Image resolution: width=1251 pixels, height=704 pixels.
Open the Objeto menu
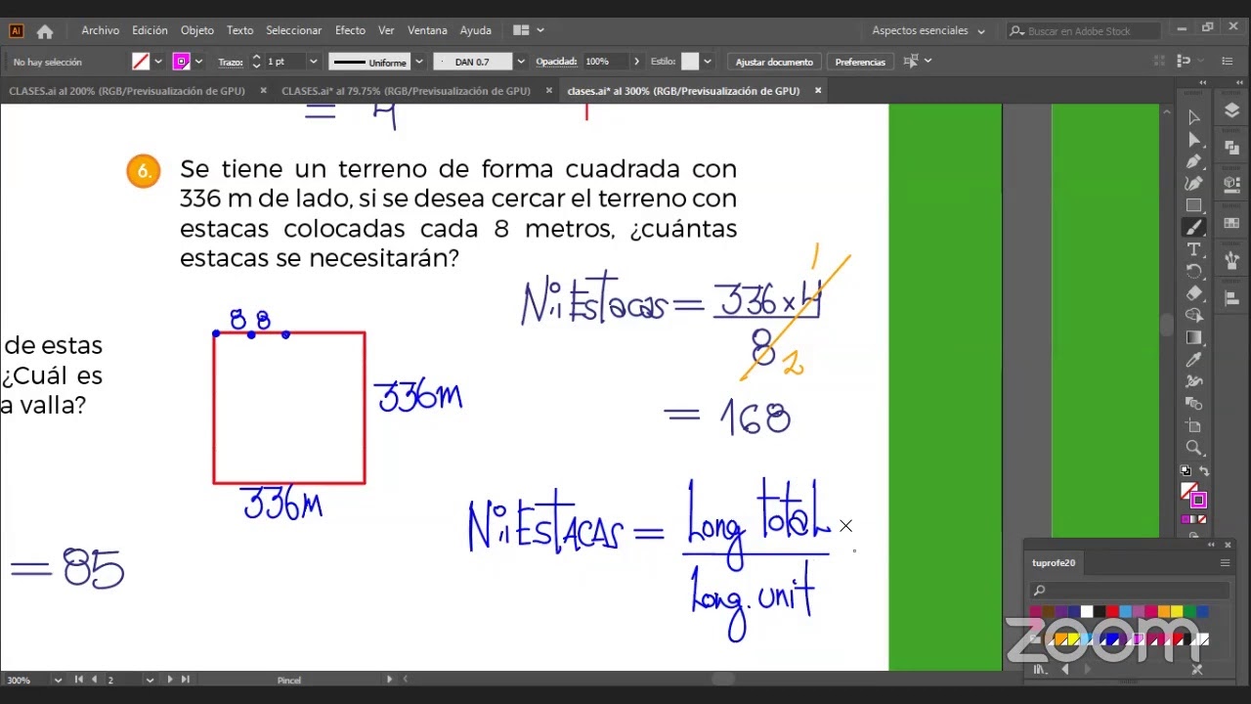[197, 30]
